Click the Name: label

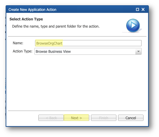tap(18, 43)
